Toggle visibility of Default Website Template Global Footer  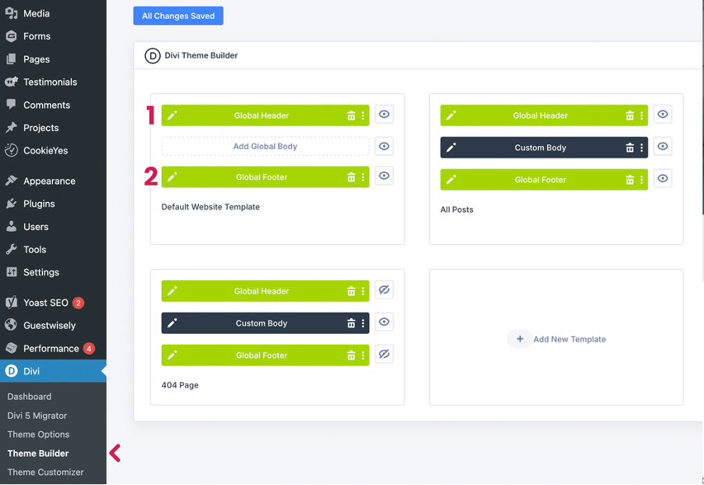pyautogui.click(x=384, y=176)
